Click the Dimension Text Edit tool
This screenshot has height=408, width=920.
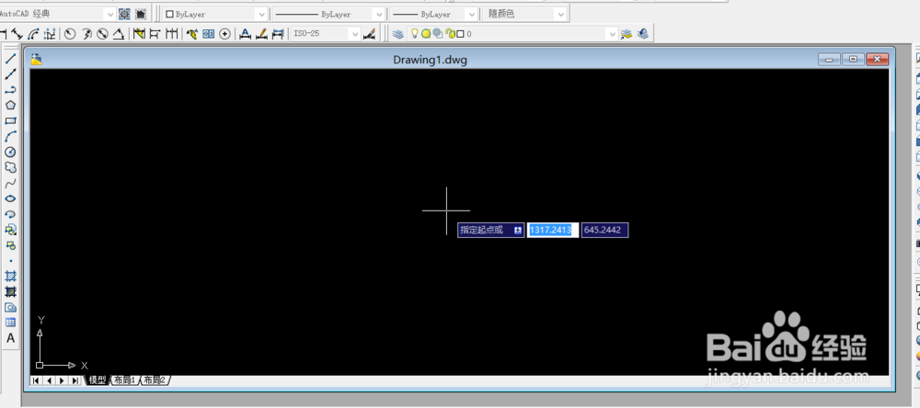[x=261, y=34]
